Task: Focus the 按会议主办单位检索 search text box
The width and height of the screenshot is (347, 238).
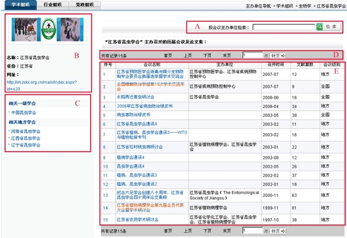Action: [x=284, y=27]
